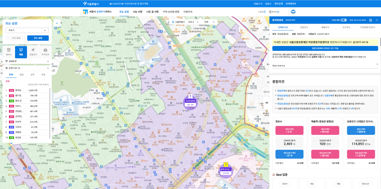Open the 서울소식 link in the top bar
Viewport: 381px width, 189px height.
258,4
